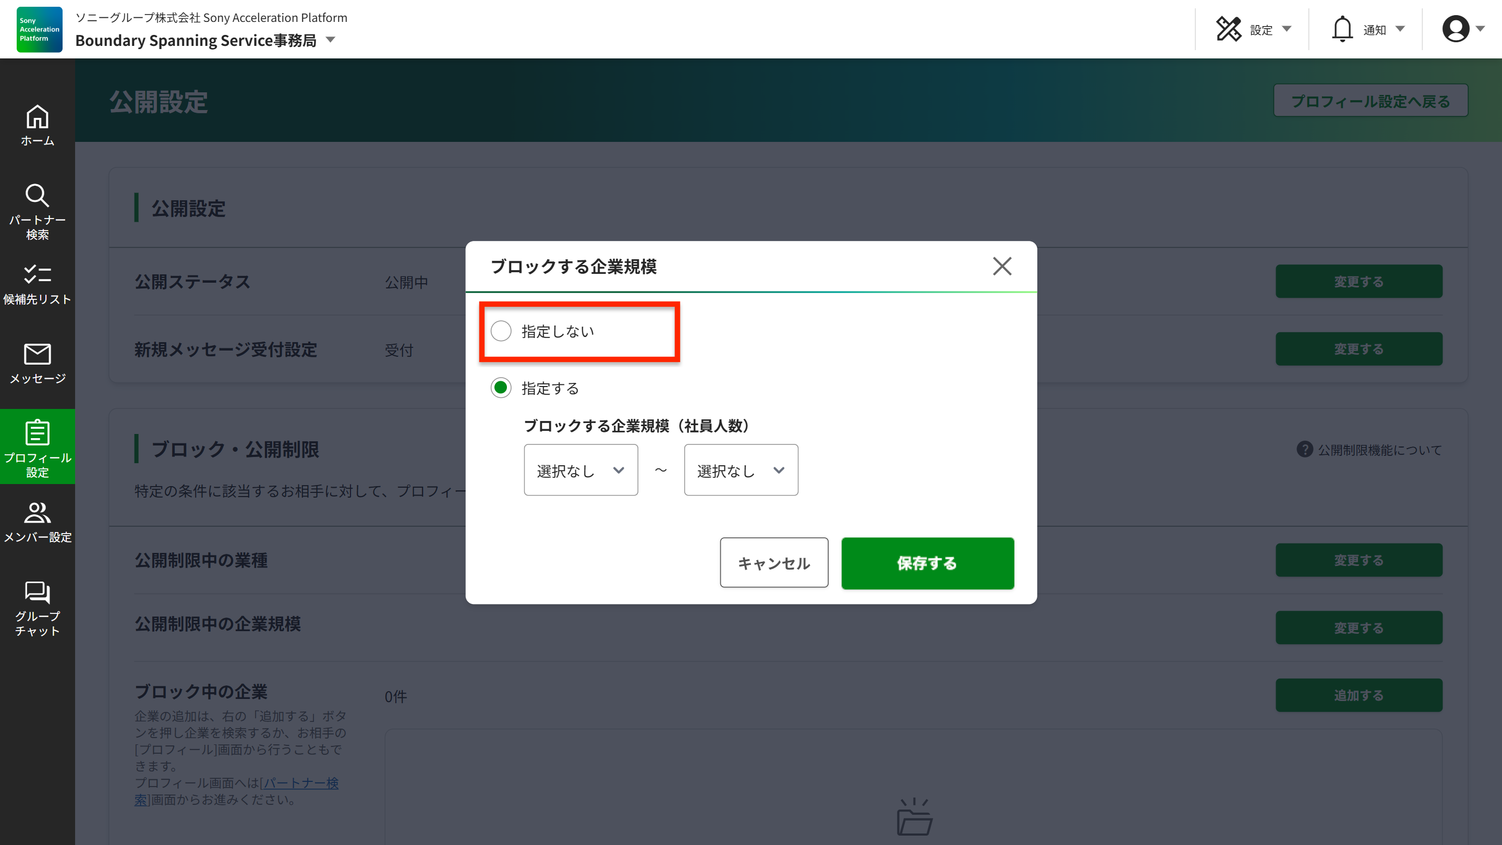
Task: Click the Sony Acceleration Platform logo
Action: pyautogui.click(x=39, y=29)
